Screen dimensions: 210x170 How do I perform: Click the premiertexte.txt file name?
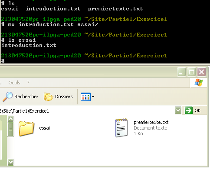(151, 122)
